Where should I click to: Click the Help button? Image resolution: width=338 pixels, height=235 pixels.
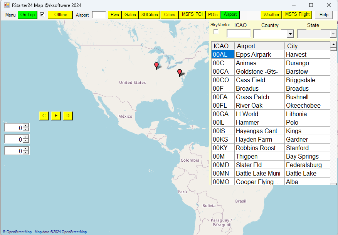(x=324, y=15)
